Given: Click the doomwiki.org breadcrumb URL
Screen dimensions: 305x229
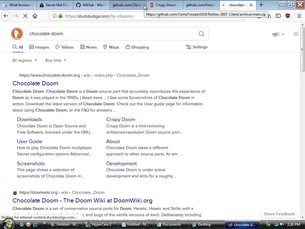Looking at the screenshot, I should tap(62, 193).
